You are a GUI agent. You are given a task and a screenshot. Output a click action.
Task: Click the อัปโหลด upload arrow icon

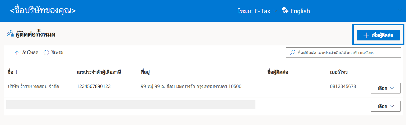pyautogui.click(x=17, y=53)
